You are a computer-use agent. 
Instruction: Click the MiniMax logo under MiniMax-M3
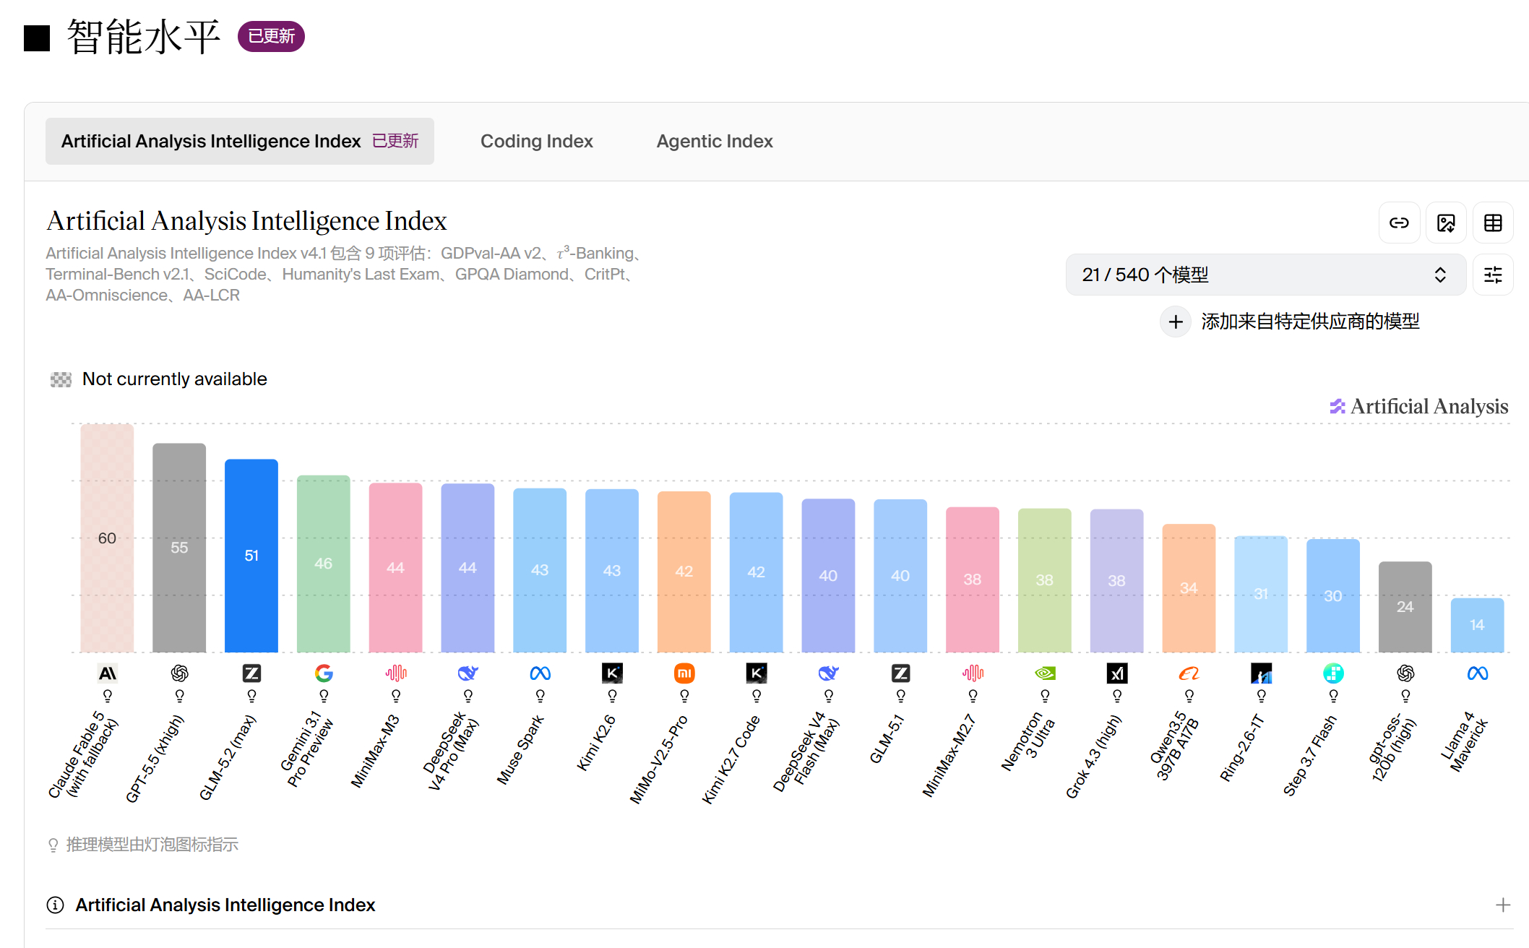pos(396,673)
